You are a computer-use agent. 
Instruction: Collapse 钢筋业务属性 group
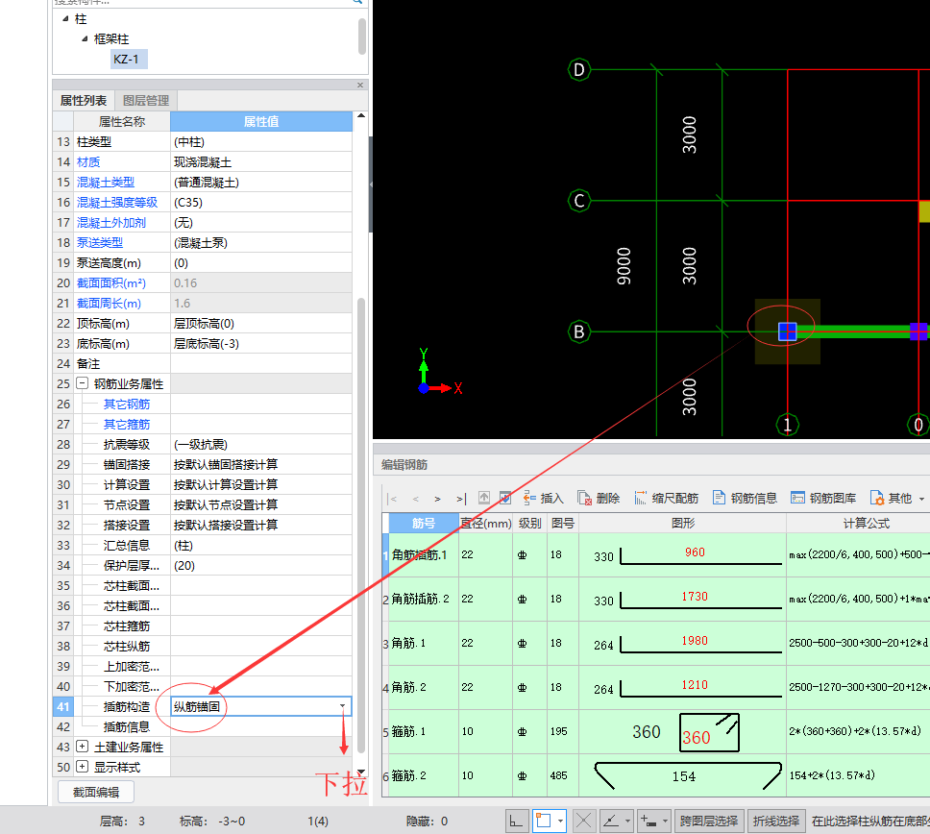(83, 383)
